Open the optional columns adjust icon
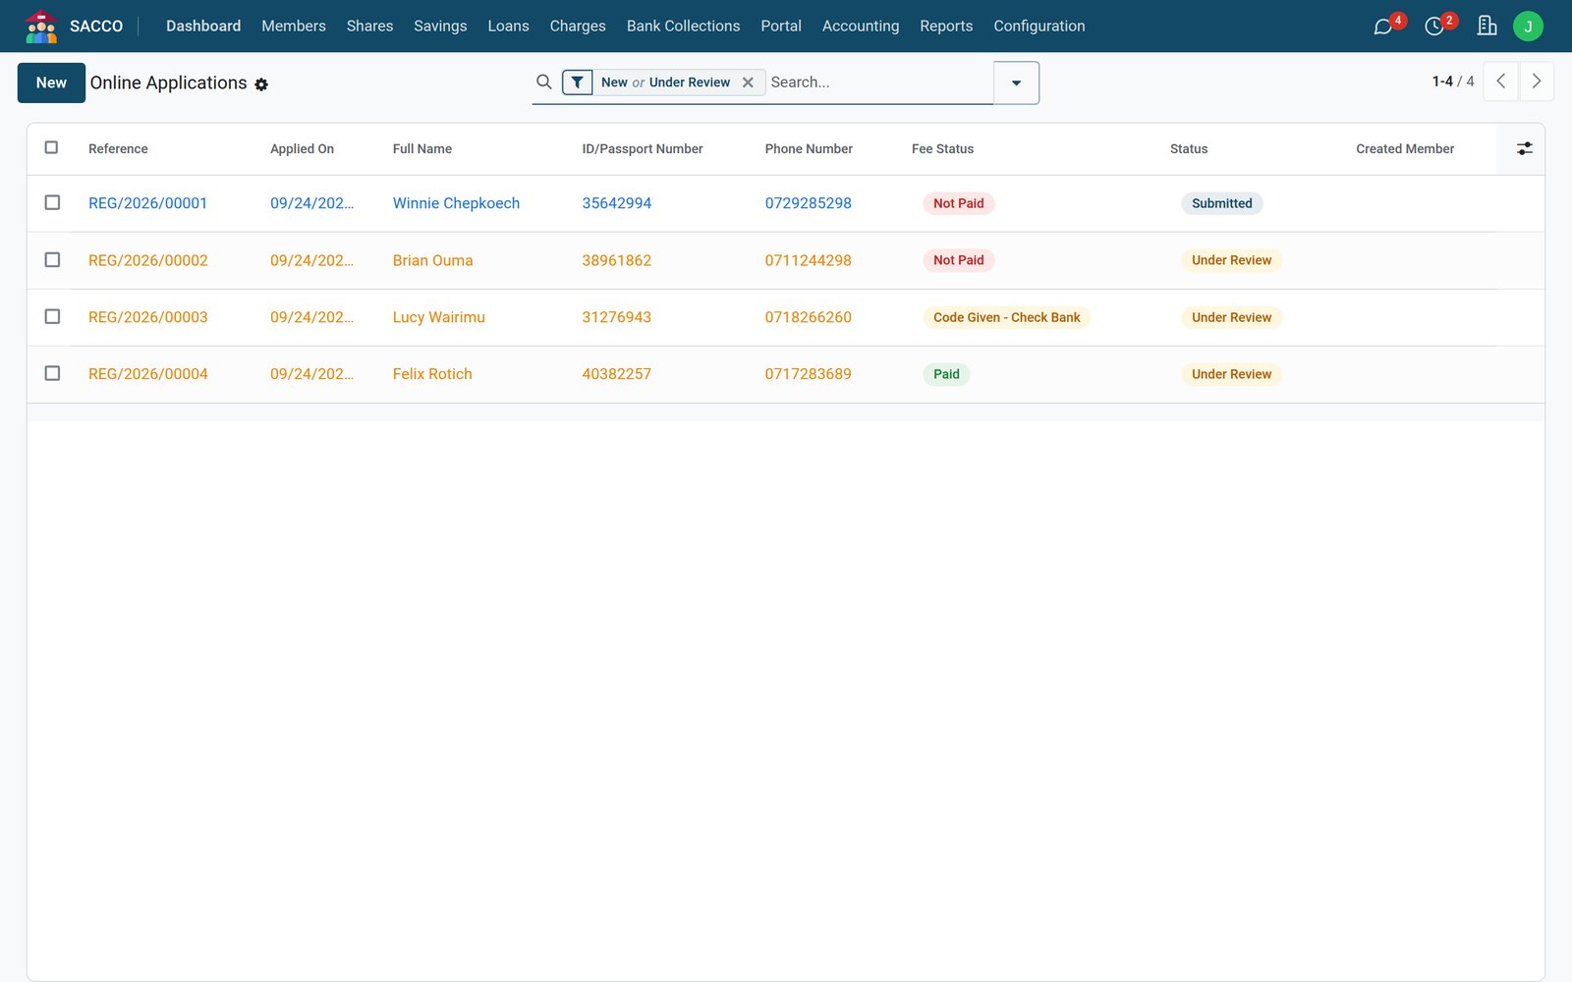 coord(1524,148)
